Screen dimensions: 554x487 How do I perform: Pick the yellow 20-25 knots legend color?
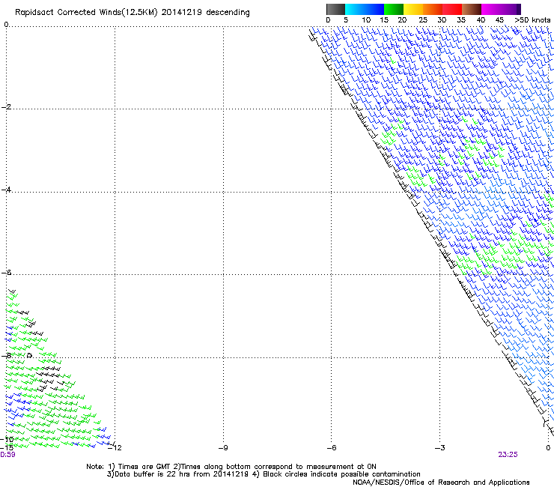click(x=413, y=9)
